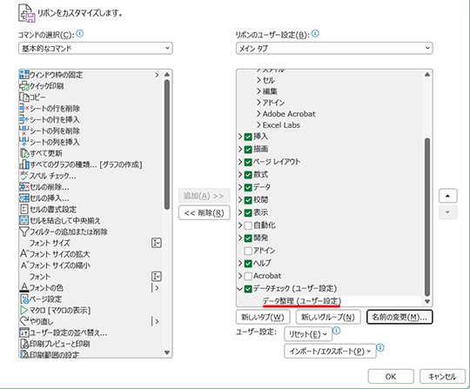This screenshot has height=389, width=470.
Task: Open the コマンドの選択 dropdown
Action: coord(96,48)
